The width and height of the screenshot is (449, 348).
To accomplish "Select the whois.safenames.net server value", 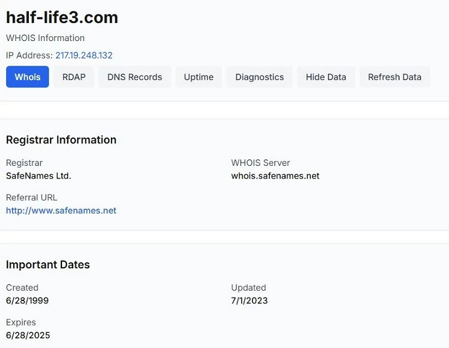I will (275, 176).
